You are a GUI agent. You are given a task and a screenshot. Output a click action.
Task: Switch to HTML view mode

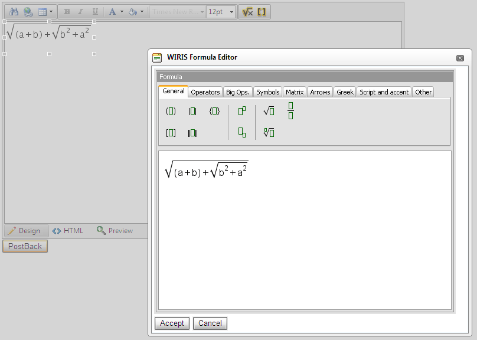67,231
